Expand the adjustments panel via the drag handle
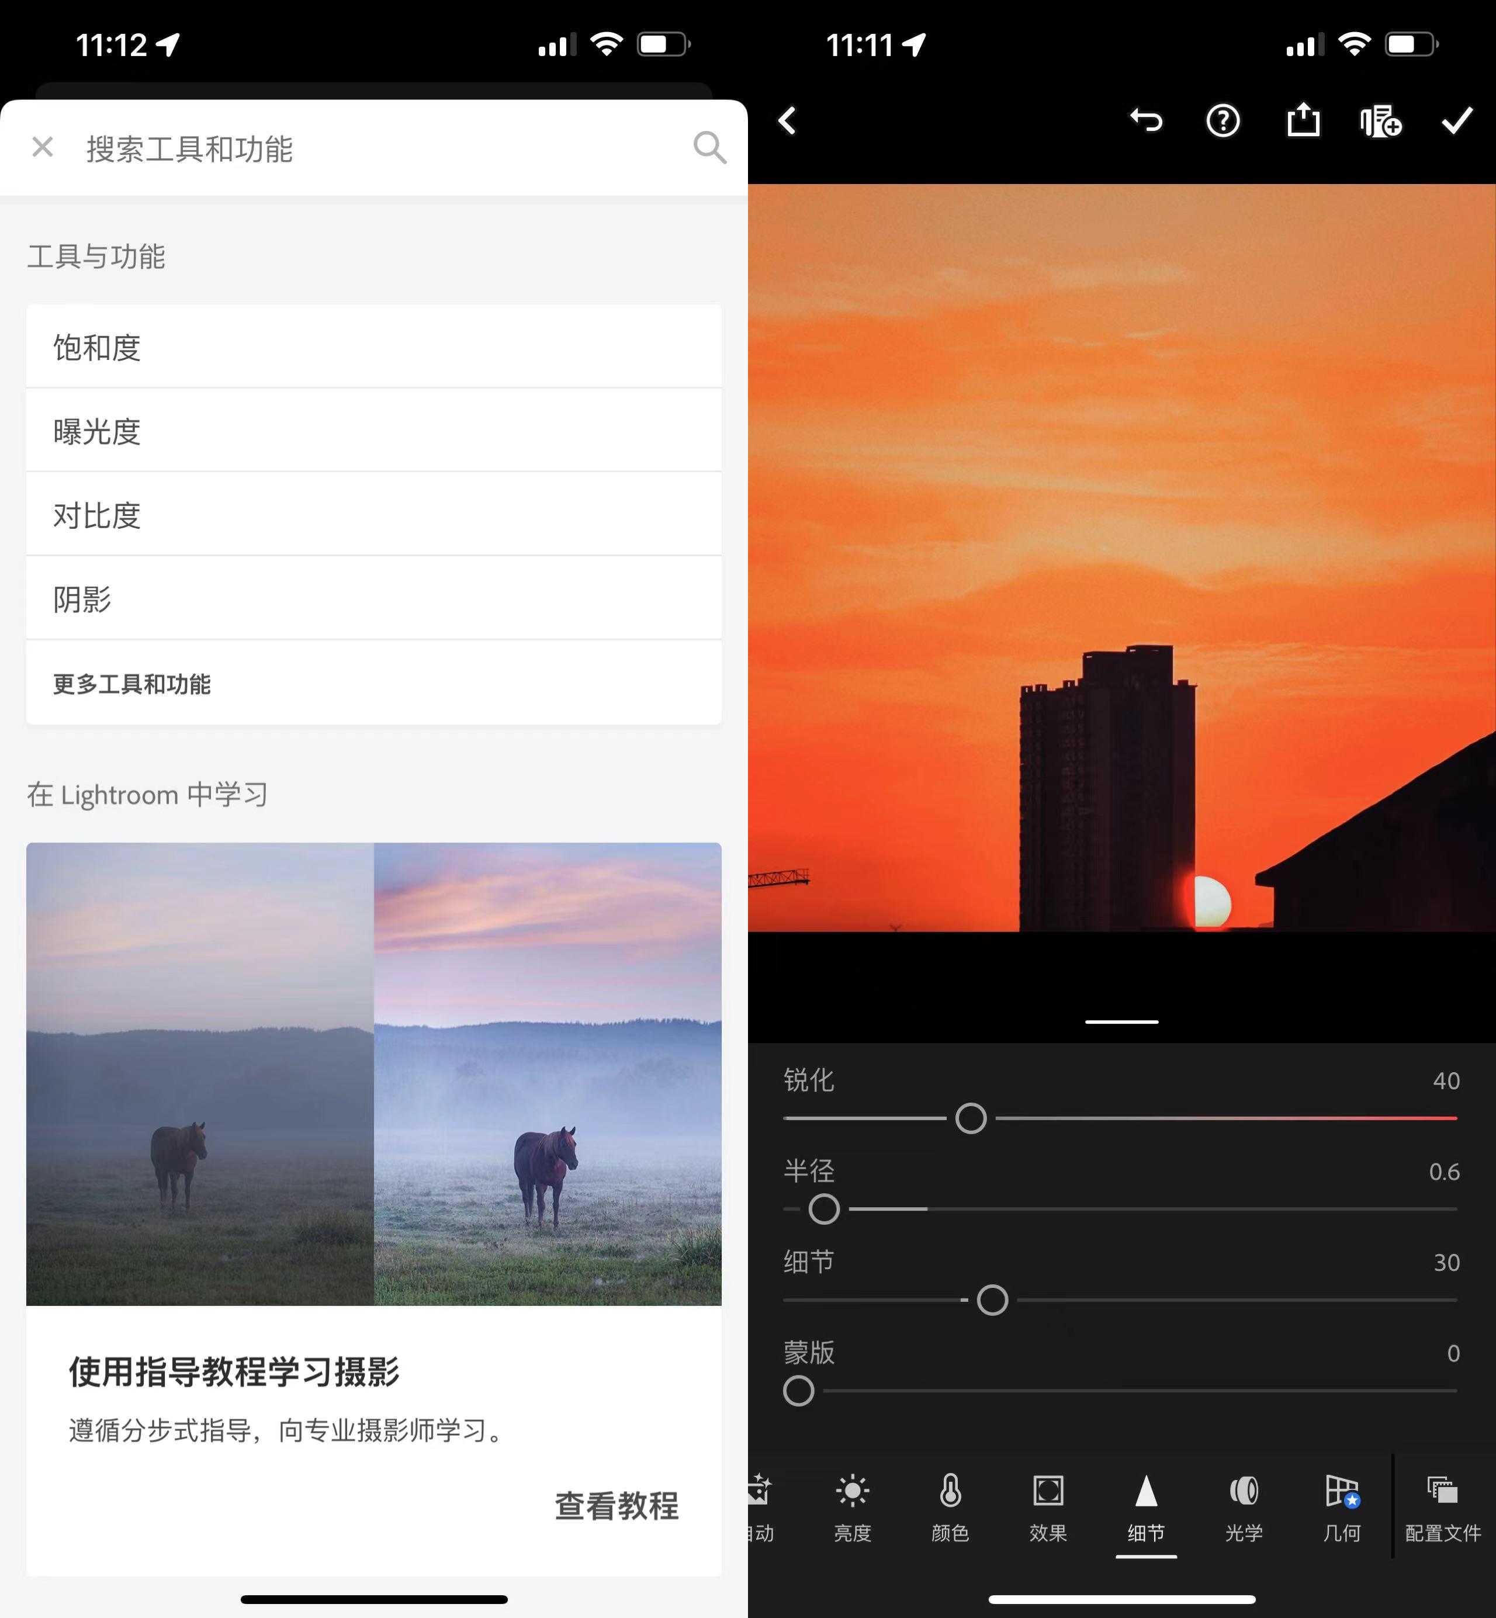Viewport: 1496px width, 1618px height. (x=1121, y=1021)
